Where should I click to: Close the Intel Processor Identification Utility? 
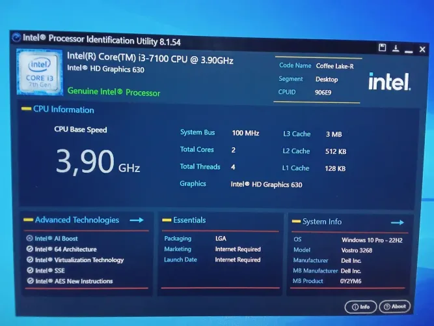point(422,50)
